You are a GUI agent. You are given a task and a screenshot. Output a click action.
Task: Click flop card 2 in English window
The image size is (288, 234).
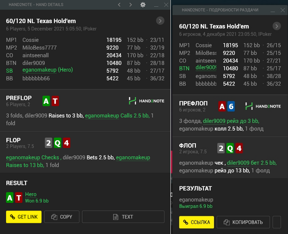click(x=49, y=143)
